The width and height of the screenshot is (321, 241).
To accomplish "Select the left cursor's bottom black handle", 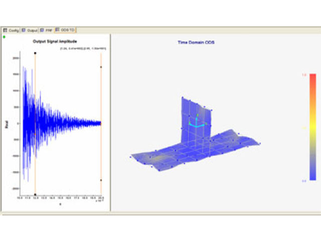I will pos(35,195).
